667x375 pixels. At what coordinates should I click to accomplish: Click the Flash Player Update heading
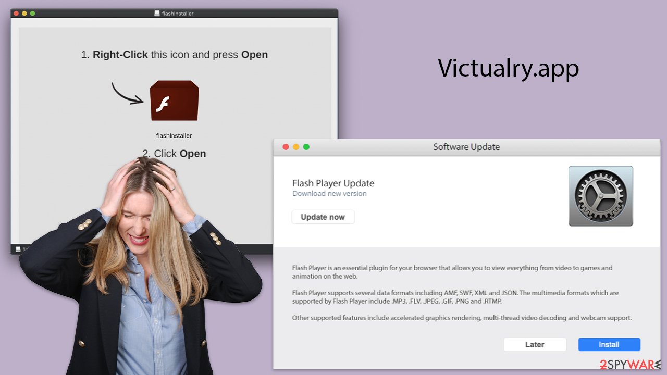333,183
